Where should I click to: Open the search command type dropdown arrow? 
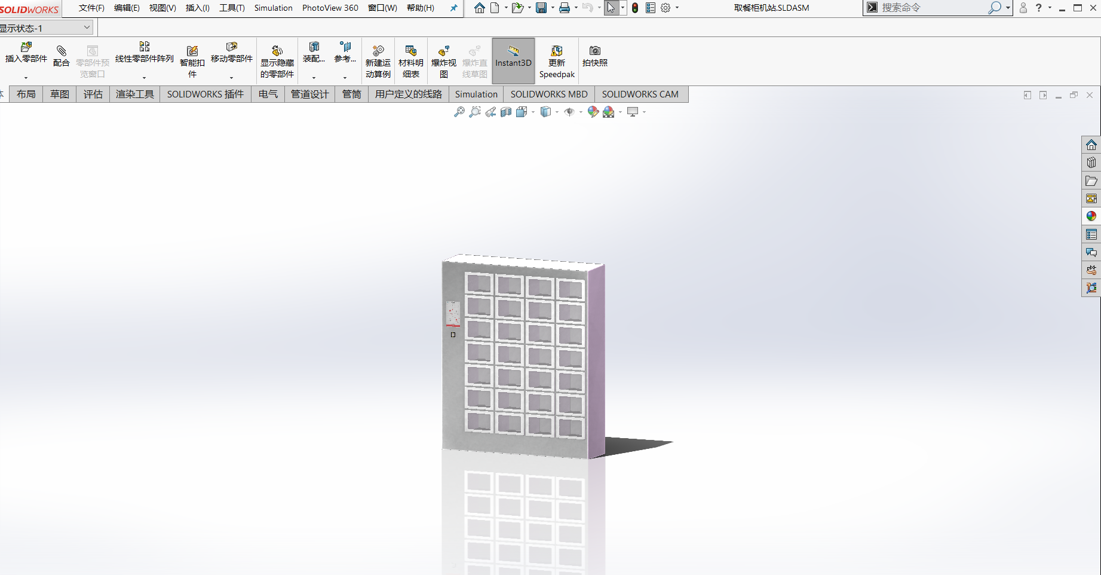click(1008, 8)
